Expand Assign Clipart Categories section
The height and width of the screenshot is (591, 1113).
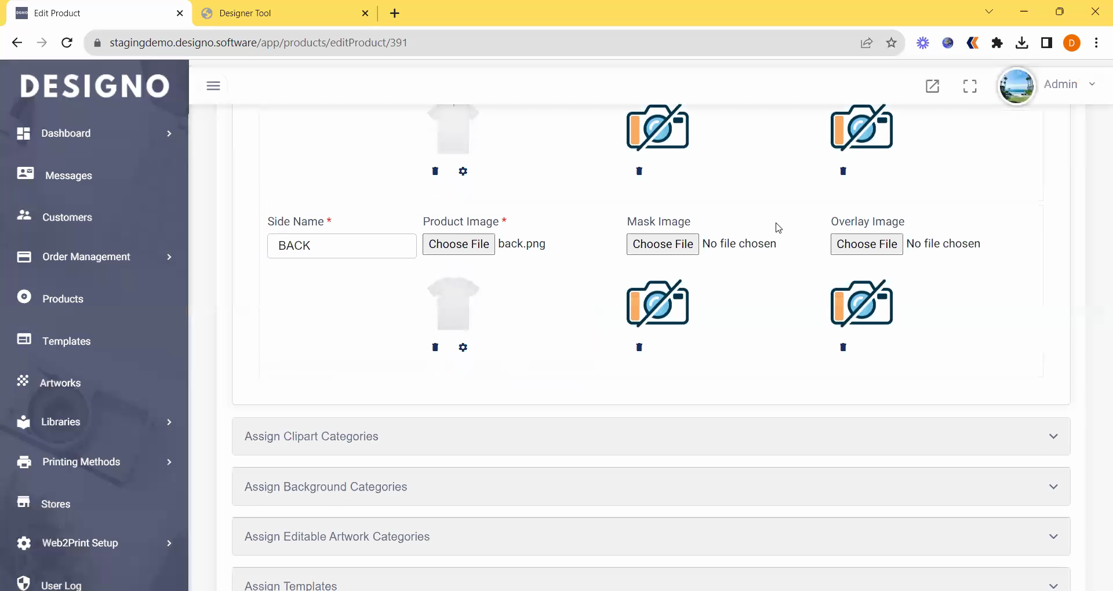pyautogui.click(x=650, y=436)
